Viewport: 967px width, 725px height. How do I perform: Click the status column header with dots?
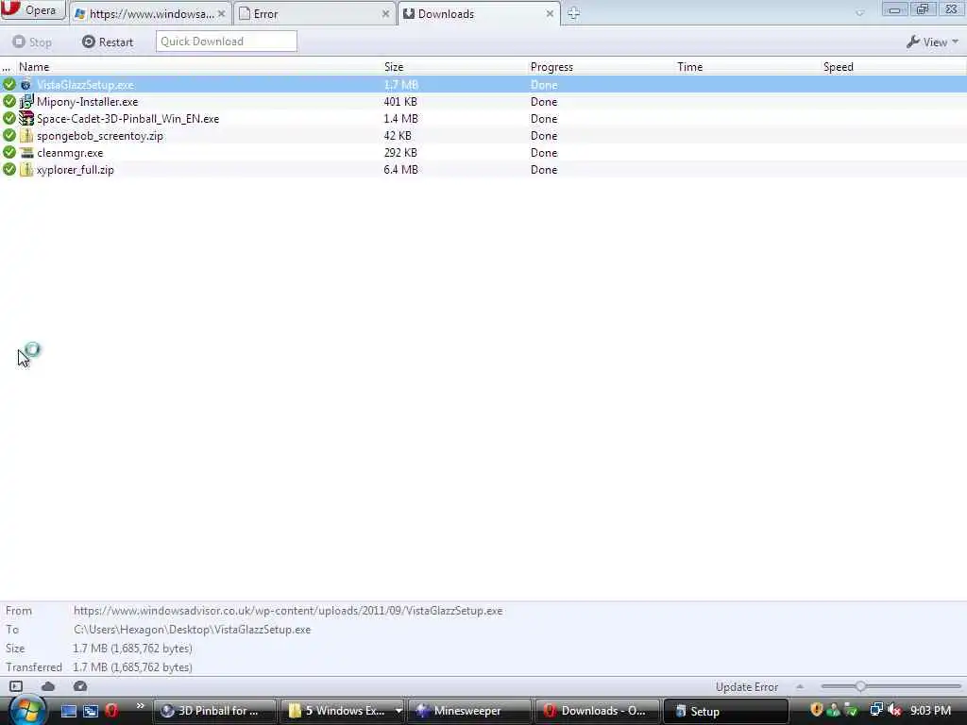tap(8, 67)
